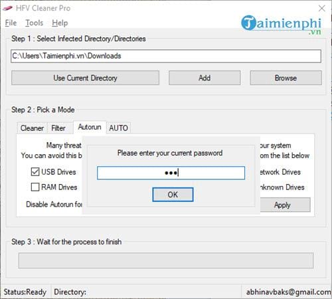Switch to the Cleaner tab
The image size is (332, 299).
(32, 128)
